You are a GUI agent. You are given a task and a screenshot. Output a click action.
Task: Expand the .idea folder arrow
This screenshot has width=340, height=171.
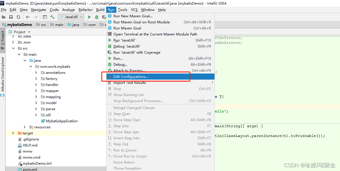click(13, 36)
